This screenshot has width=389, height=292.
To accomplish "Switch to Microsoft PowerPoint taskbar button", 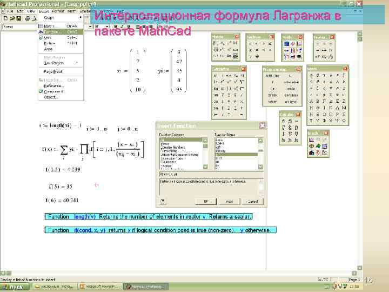I will 100,287.
